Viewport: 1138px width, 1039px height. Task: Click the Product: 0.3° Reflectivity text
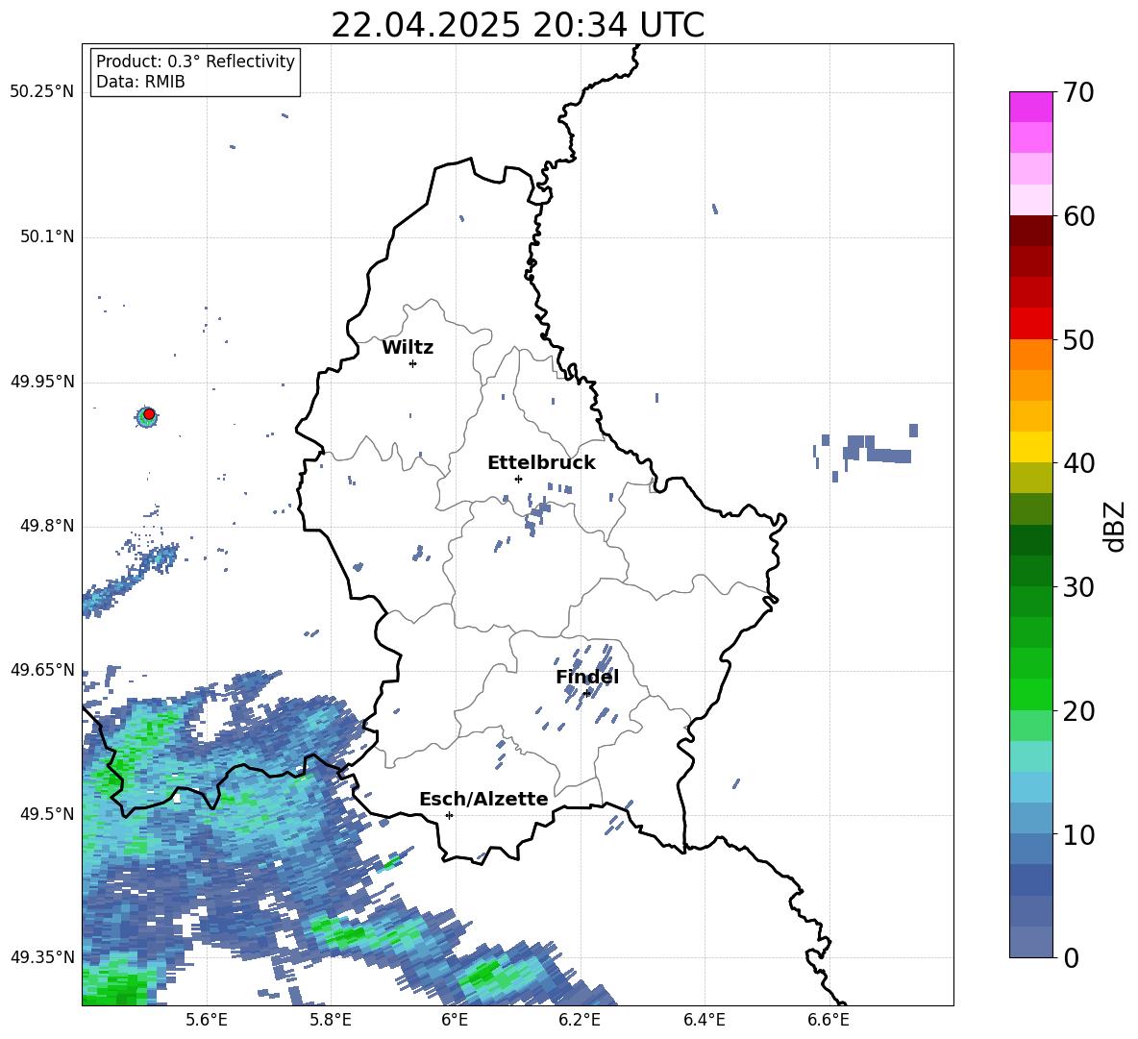point(195,62)
